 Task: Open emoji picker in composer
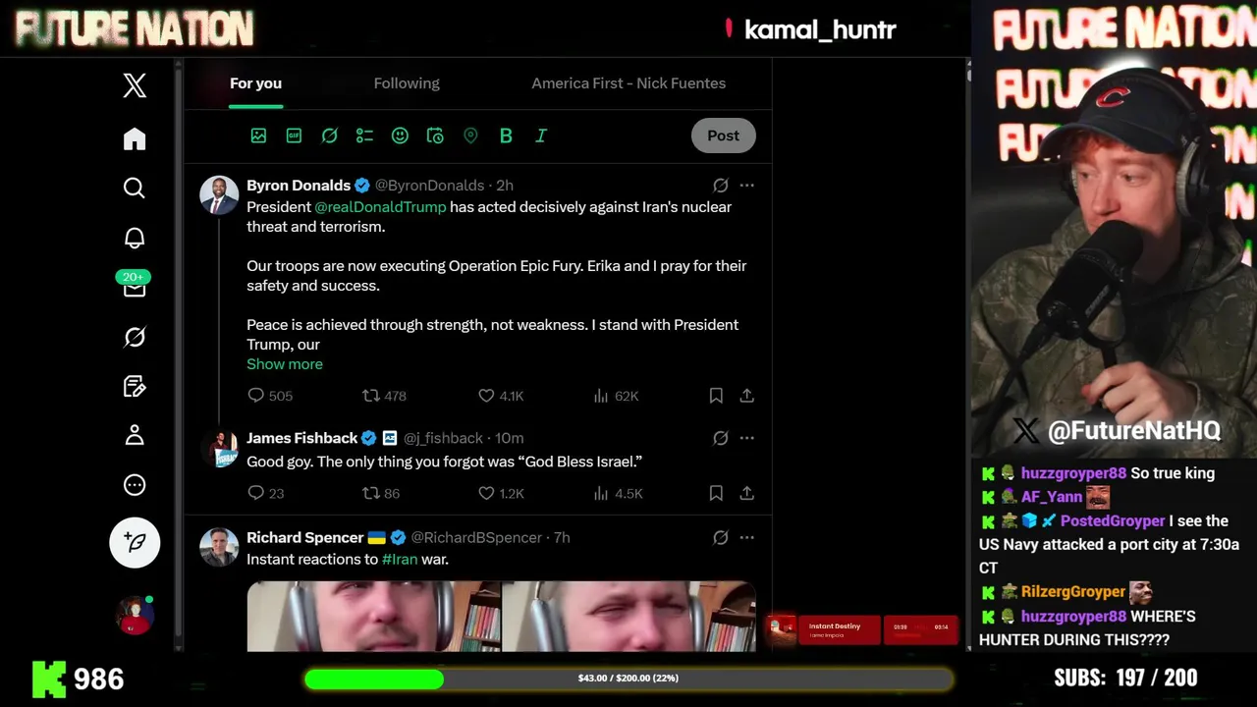(400, 136)
